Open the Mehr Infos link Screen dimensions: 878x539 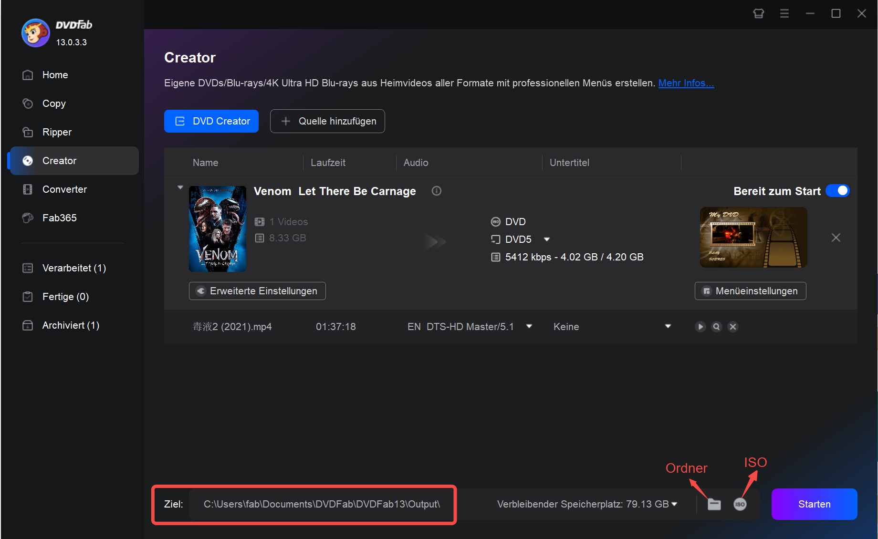pyautogui.click(x=686, y=83)
